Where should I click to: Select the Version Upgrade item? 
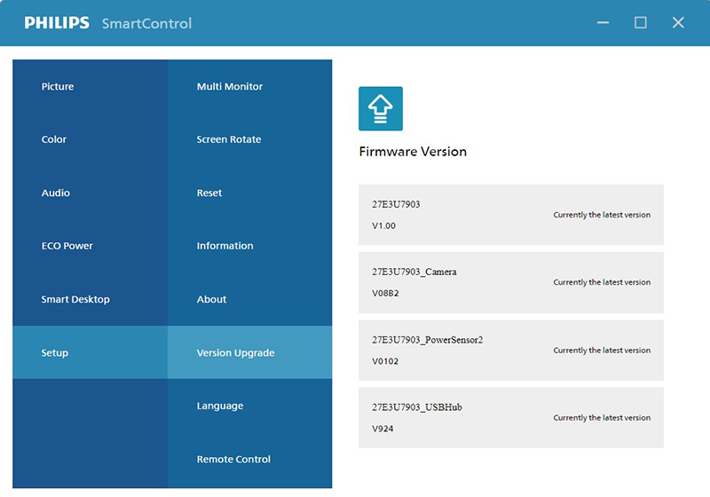[235, 353]
